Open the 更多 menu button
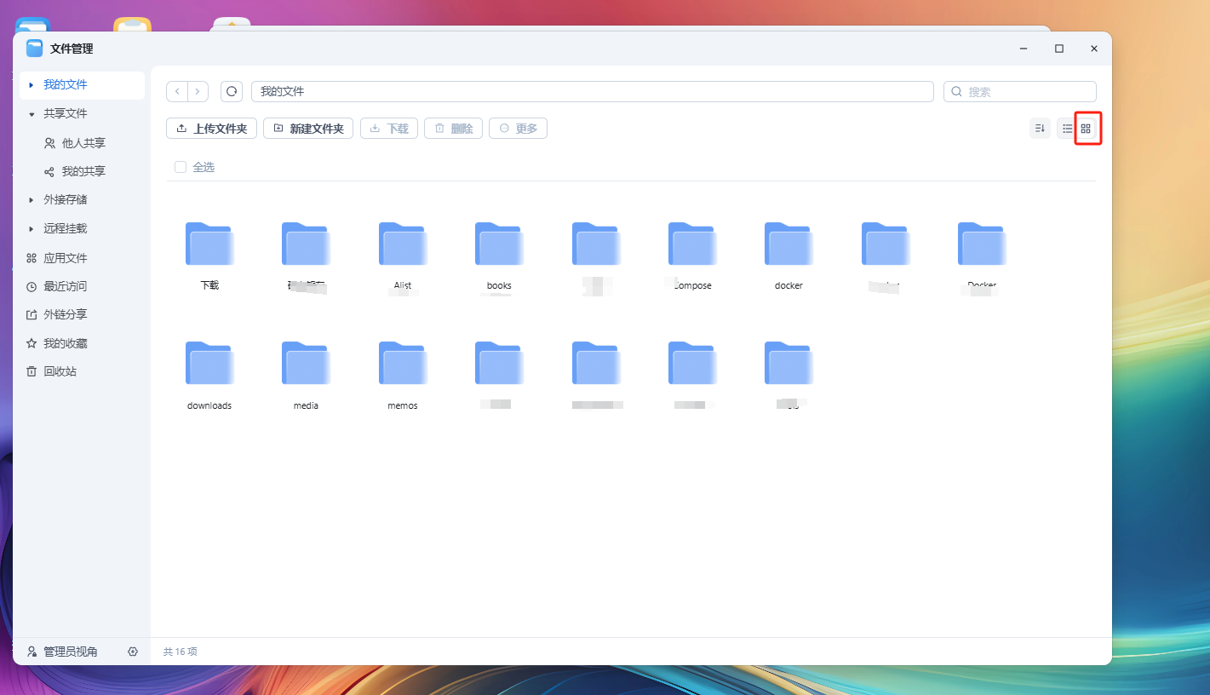 pos(518,129)
